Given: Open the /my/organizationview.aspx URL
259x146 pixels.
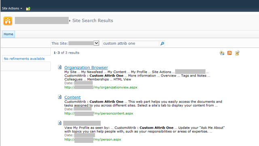Looking at the screenshot, I should (x=101, y=87).
